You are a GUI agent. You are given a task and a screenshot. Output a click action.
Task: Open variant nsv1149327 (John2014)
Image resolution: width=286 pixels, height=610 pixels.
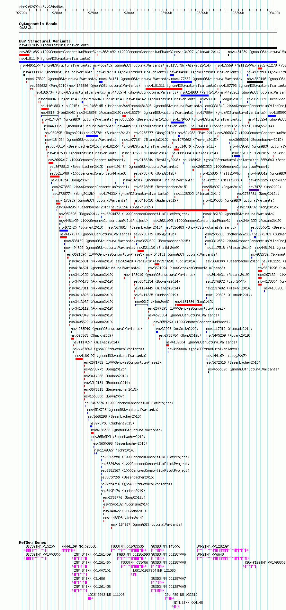point(114,450)
